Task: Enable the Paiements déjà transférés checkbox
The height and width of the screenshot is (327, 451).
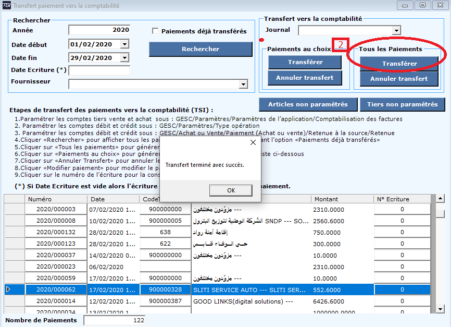Action: pyautogui.click(x=155, y=31)
